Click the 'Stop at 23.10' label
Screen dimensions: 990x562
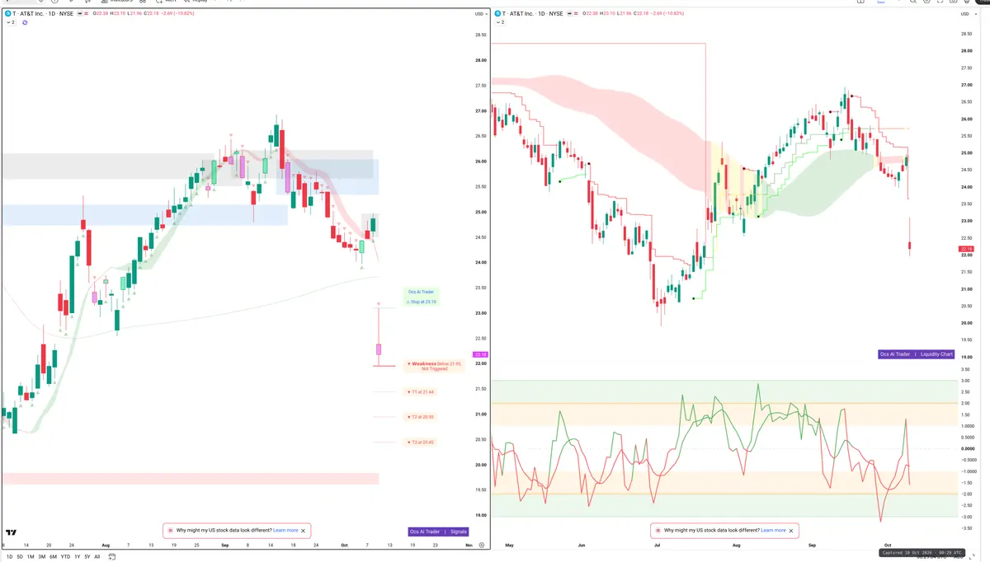click(421, 302)
